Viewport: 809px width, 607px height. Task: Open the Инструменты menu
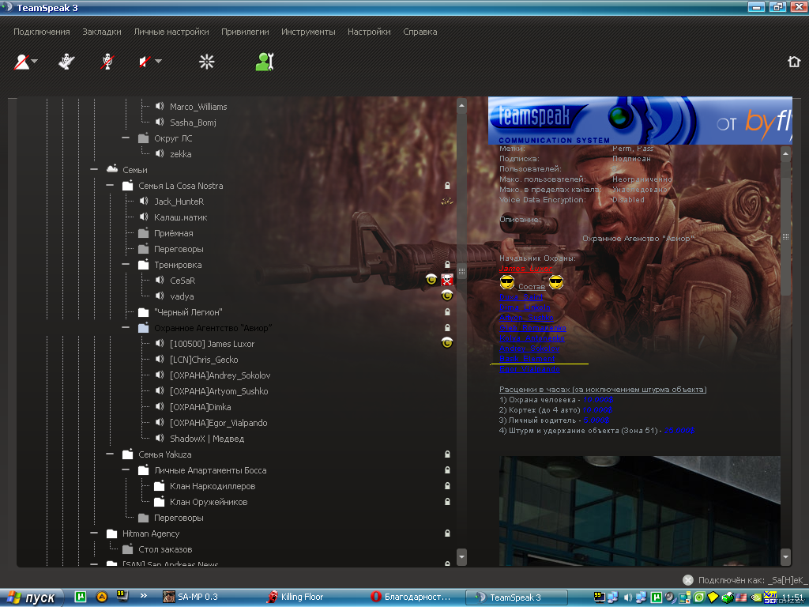(308, 32)
